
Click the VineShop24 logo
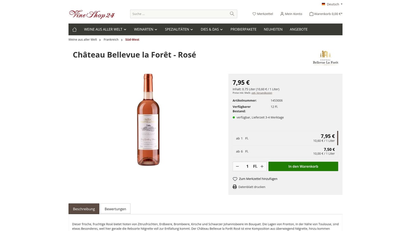[91, 14]
